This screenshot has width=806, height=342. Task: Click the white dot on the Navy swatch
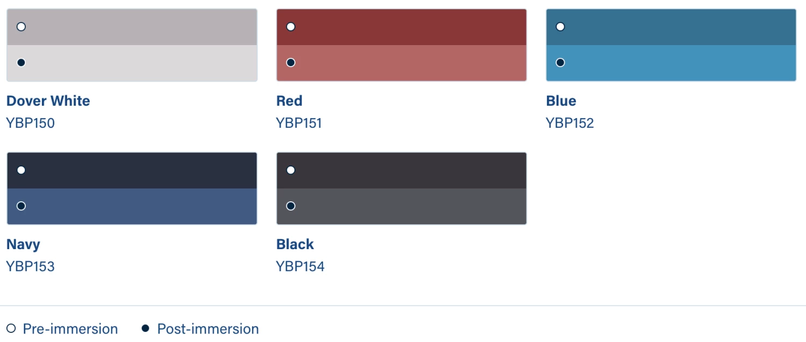click(x=21, y=170)
